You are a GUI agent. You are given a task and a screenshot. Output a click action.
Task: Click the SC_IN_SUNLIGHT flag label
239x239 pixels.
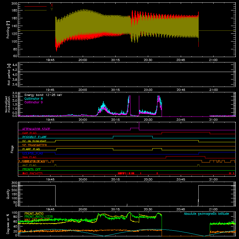34,141
